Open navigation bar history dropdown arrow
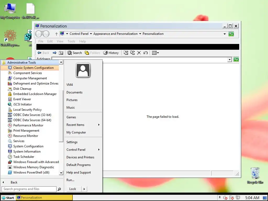268x201 pixels. pos(225,34)
